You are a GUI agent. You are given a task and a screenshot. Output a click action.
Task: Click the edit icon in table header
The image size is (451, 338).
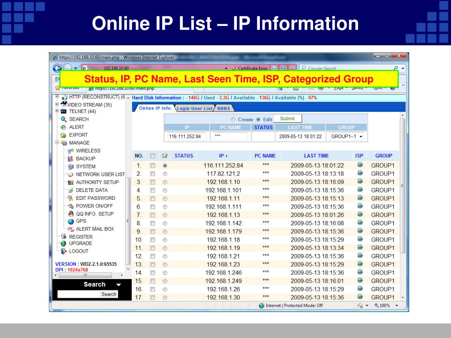(x=165, y=156)
